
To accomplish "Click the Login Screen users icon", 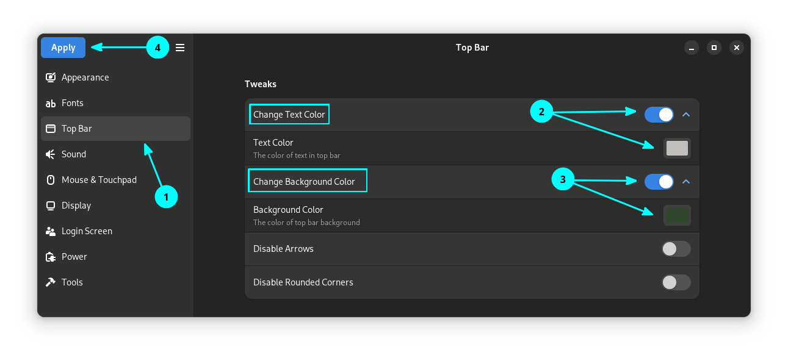I will [x=51, y=231].
